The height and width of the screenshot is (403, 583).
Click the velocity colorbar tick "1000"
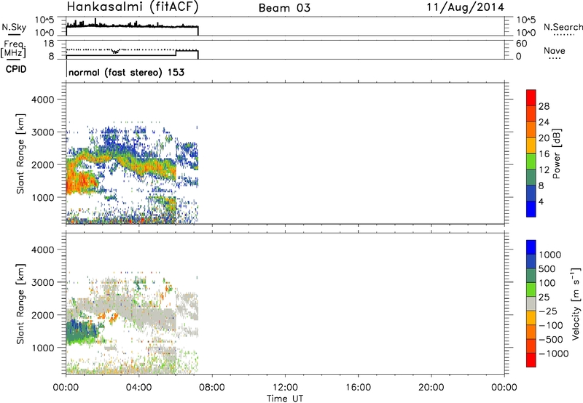point(549,255)
